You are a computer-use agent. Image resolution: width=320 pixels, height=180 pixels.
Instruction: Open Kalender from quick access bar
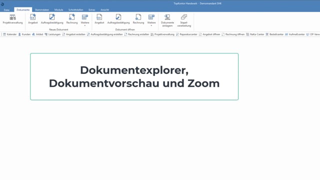tap(9, 34)
